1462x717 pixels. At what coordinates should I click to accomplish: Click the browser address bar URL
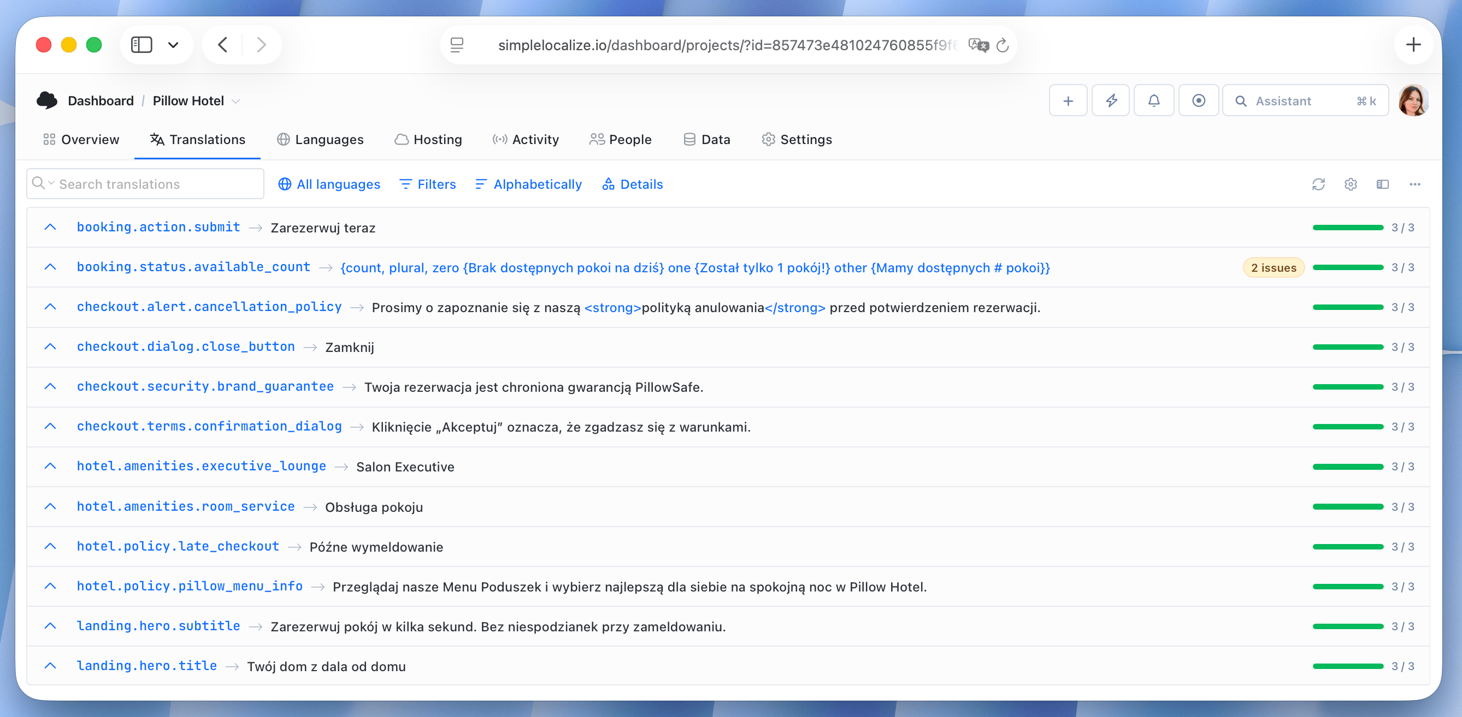pos(727,45)
